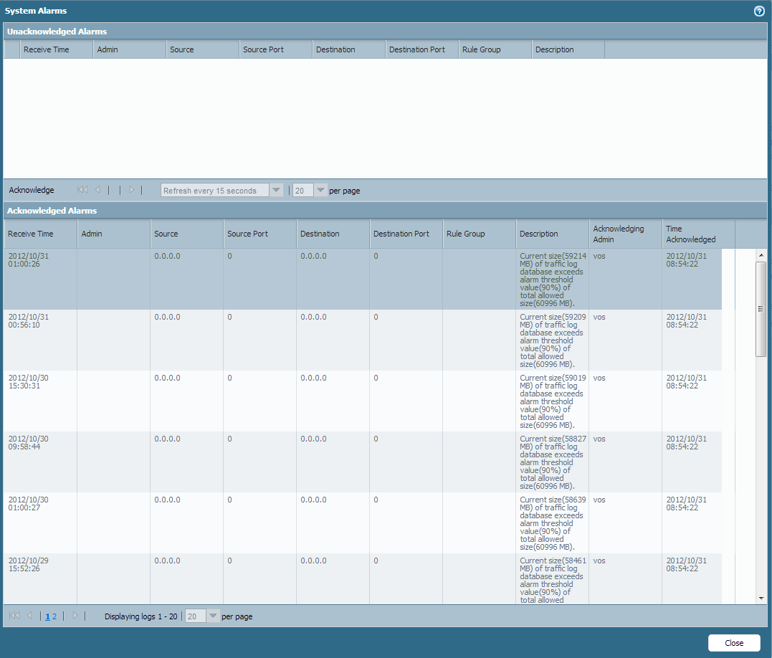772x658 pixels.
Task: Close the System Alarms dialog
Action: [734, 643]
